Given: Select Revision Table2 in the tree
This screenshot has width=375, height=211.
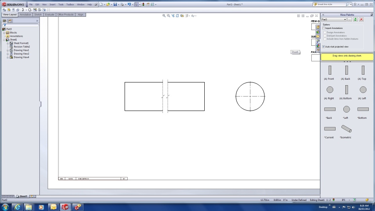Looking at the screenshot, I should [x=21, y=46].
